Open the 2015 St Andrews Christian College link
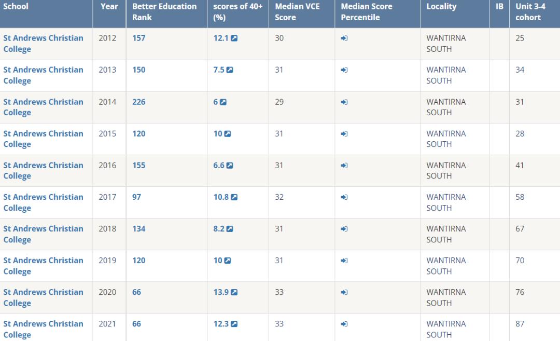560x341 pixels. pyautogui.click(x=43, y=139)
